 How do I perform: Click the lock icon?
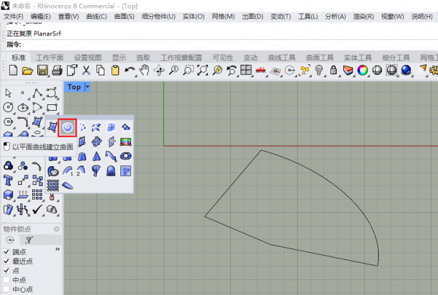(x=333, y=70)
